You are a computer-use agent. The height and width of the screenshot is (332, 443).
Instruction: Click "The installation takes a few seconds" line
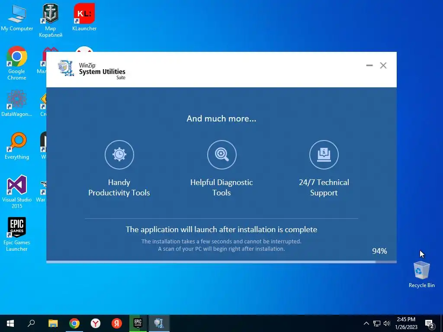coord(221,241)
